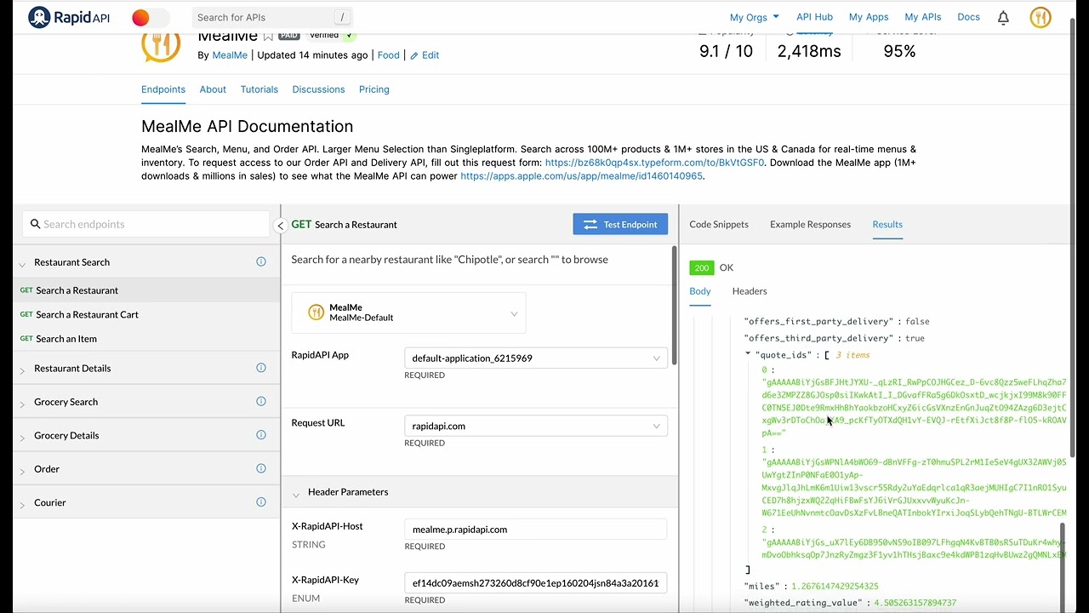The width and height of the screenshot is (1089, 613).
Task: Open Docs link in header
Action: [x=968, y=17]
